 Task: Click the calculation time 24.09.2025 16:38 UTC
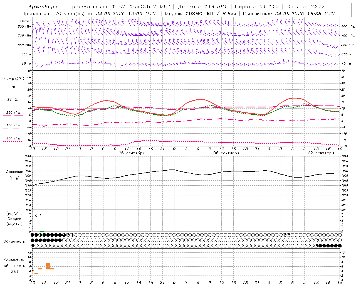point(305,14)
